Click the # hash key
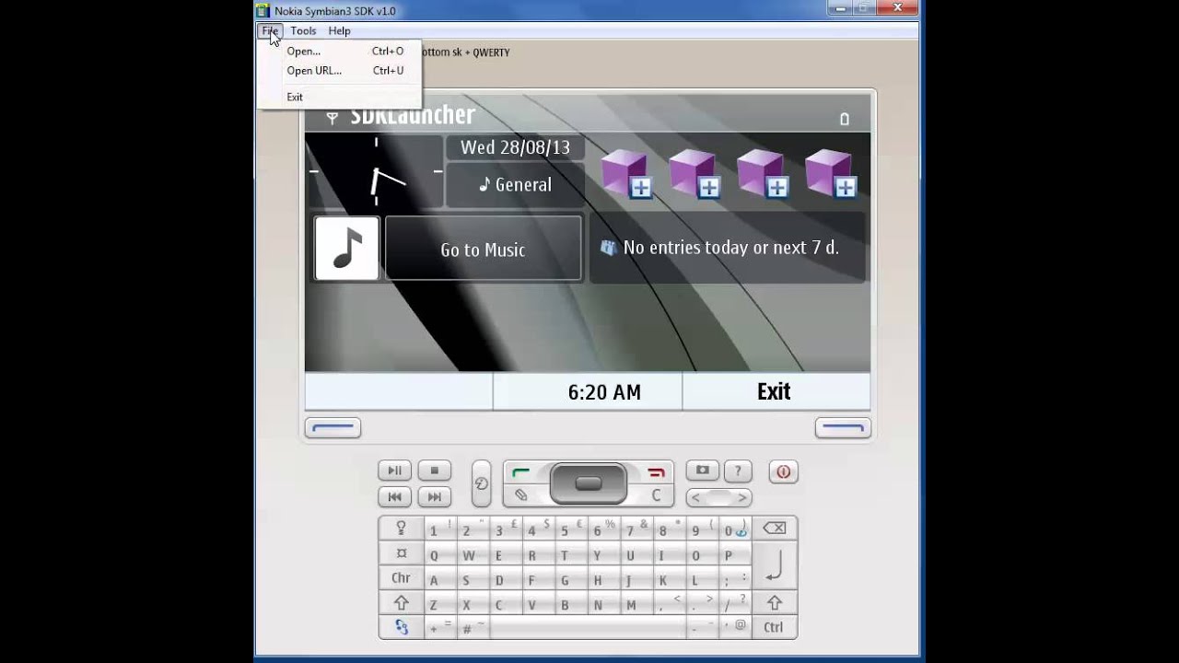The width and height of the screenshot is (1179, 663). tap(472, 628)
